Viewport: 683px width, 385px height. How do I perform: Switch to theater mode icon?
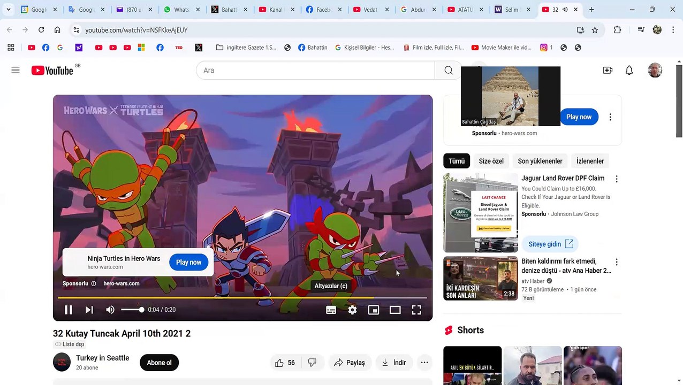[395, 310]
